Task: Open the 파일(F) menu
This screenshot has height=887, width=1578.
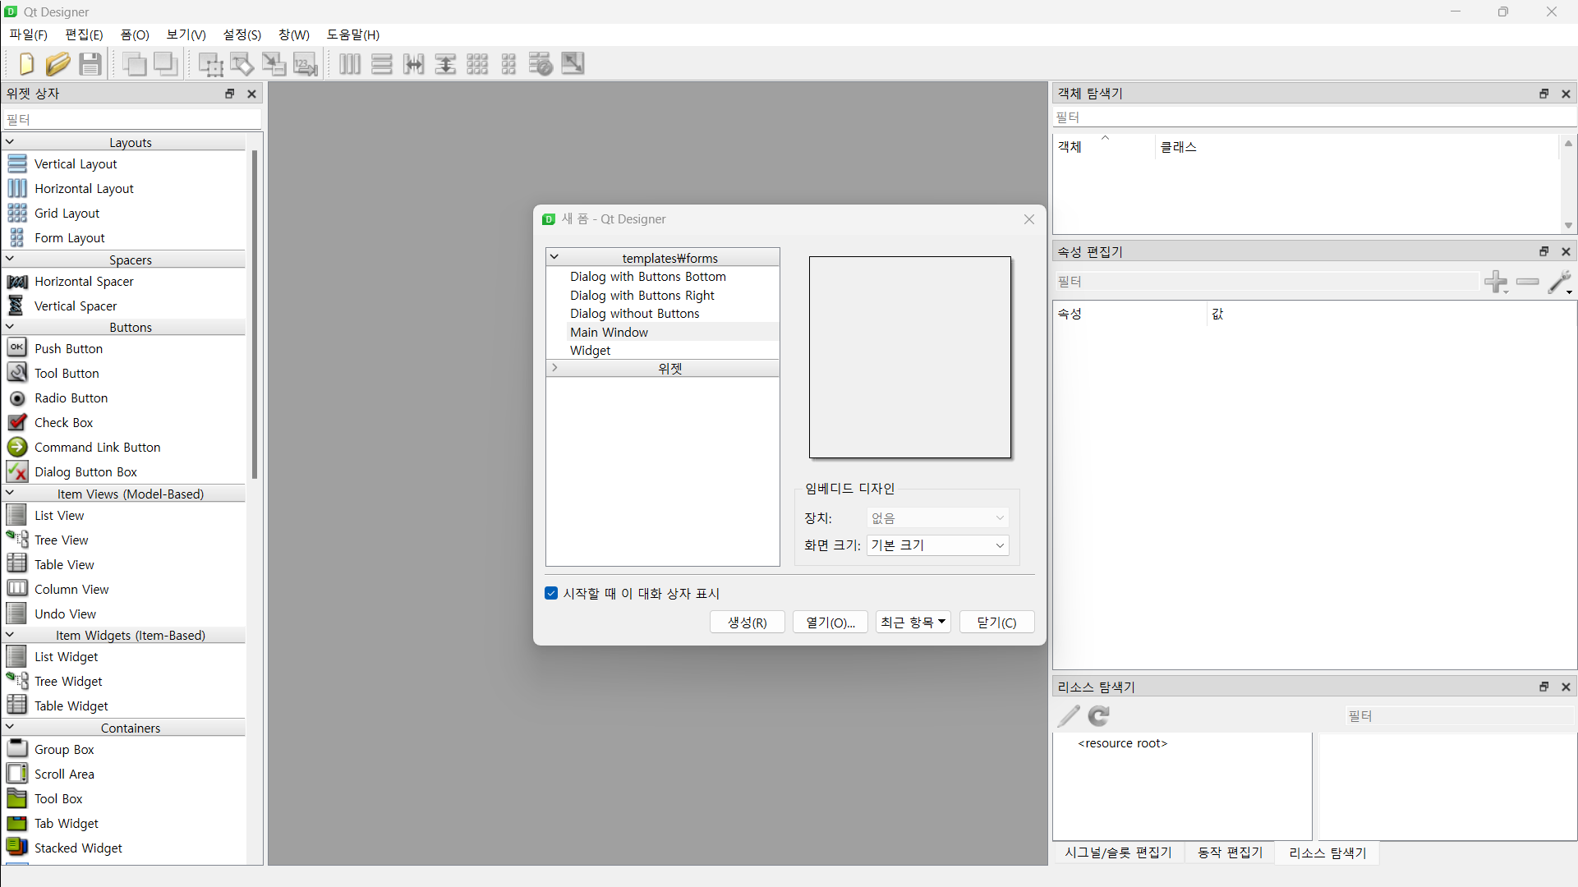Action: click(28, 34)
